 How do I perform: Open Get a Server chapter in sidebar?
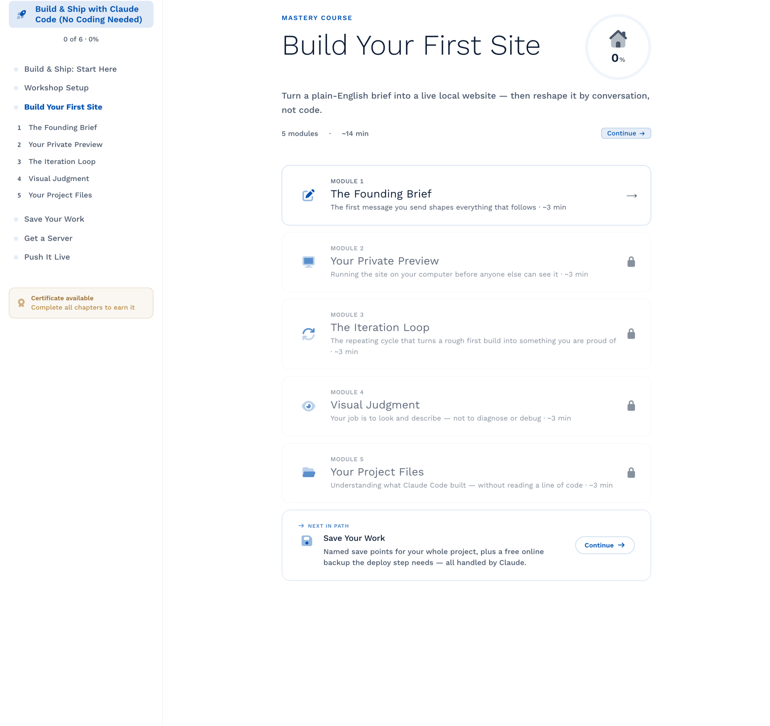tap(48, 238)
